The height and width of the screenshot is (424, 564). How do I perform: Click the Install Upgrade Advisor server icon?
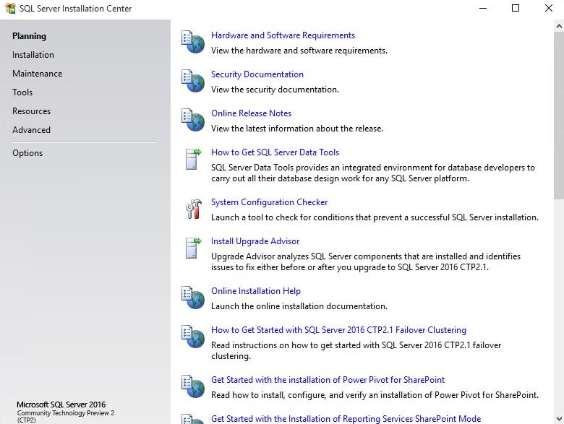(193, 248)
